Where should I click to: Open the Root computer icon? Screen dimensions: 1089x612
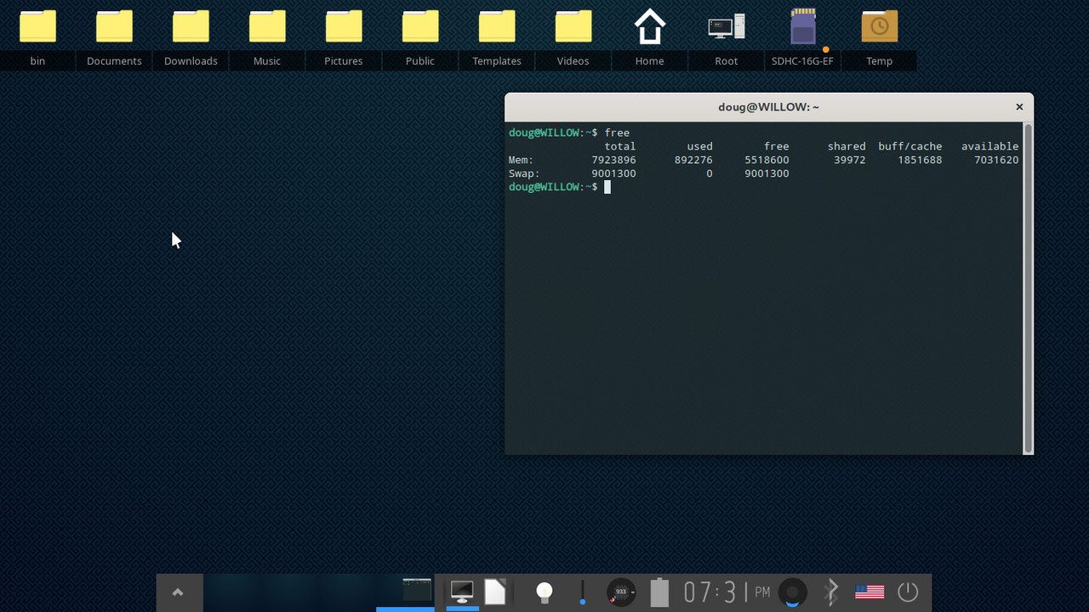727,26
